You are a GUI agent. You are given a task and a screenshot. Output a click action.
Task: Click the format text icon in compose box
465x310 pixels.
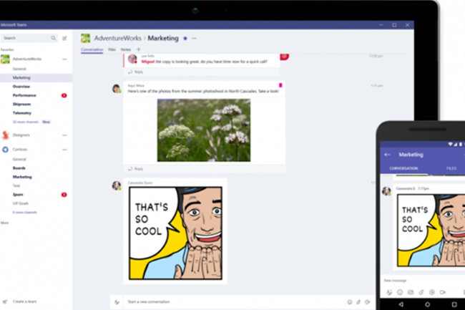[117, 301]
